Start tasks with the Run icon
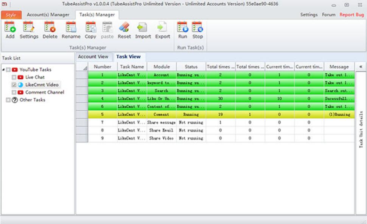Image resolution: width=367 pixels, height=224 pixels. 183,27
